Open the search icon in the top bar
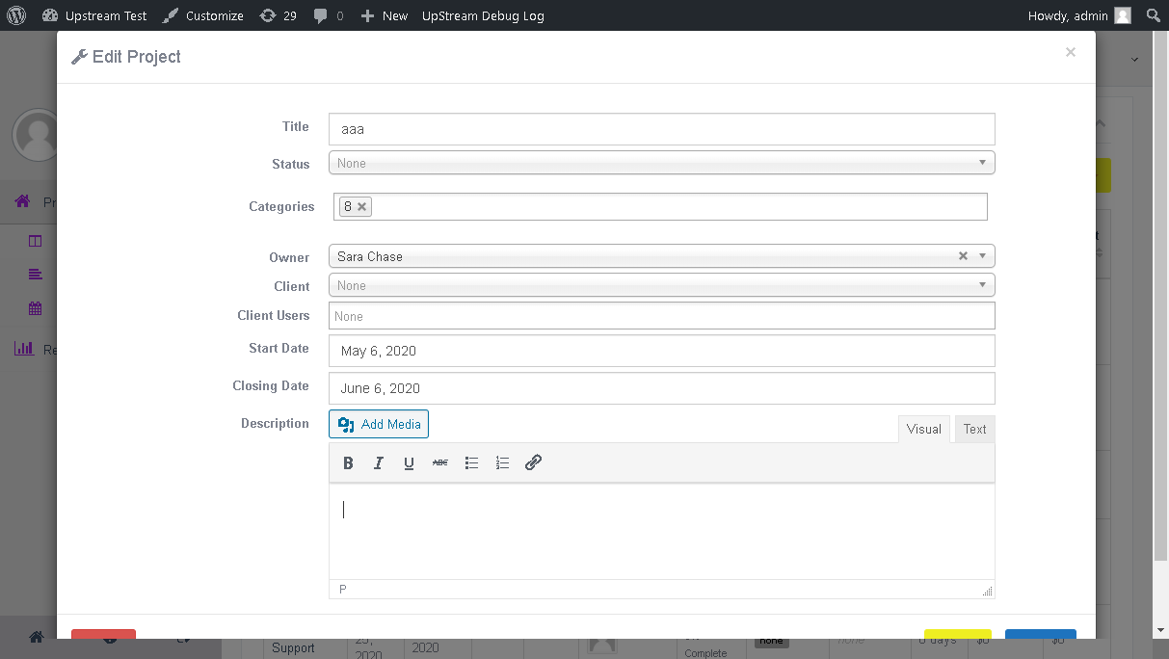1169x659 pixels. 1153,14
